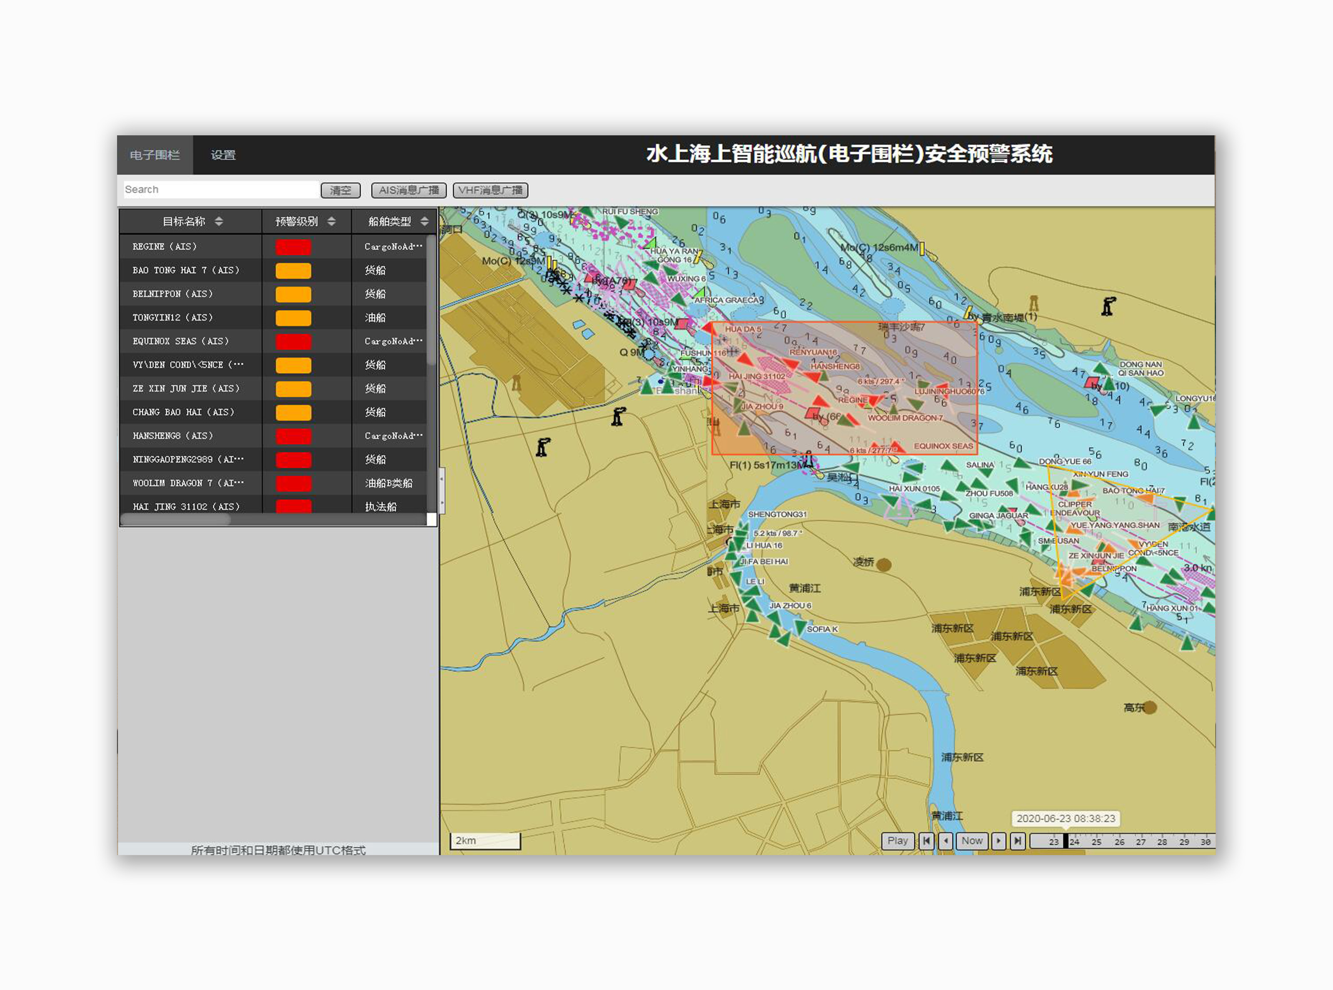The height and width of the screenshot is (990, 1333).
Task: Jump to timeline end button
Action: [1018, 841]
